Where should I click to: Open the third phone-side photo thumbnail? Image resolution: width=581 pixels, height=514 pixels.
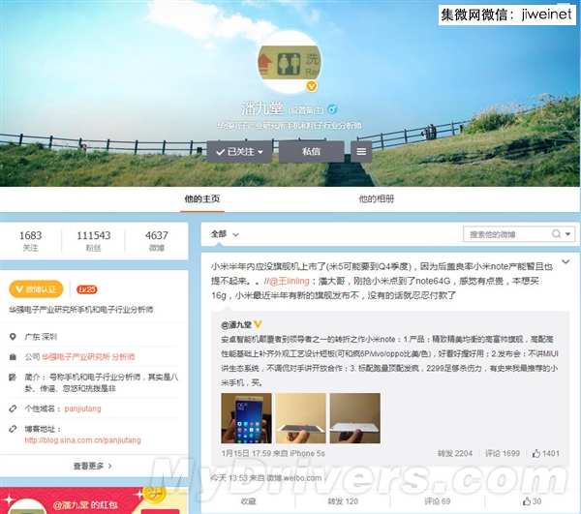pos(355,418)
